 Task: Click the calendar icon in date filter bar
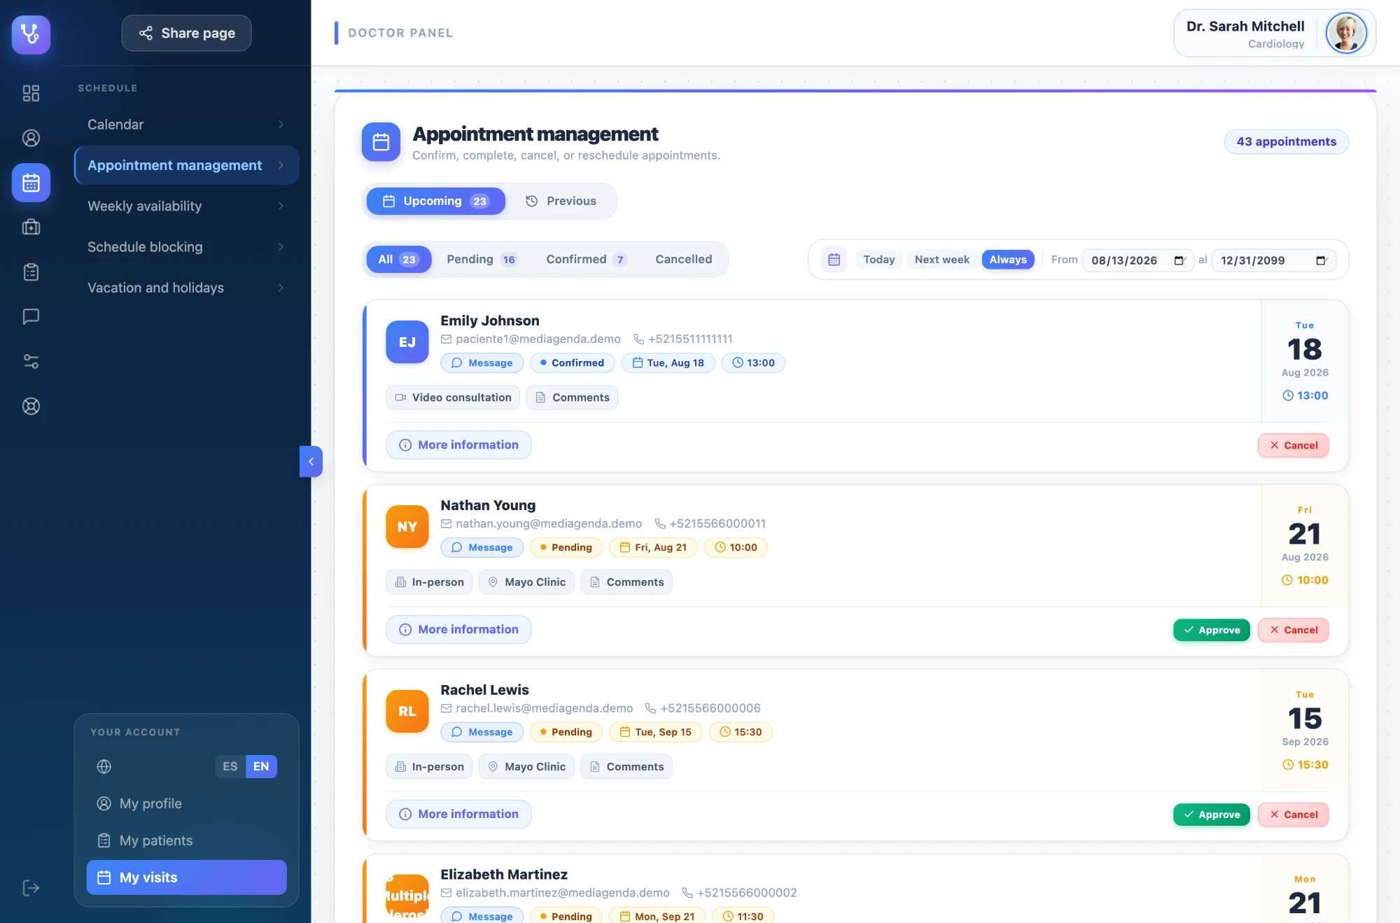click(x=834, y=260)
